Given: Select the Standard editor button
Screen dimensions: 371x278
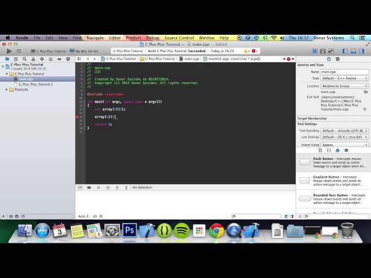Looking at the screenshot, I should click(x=314, y=51).
